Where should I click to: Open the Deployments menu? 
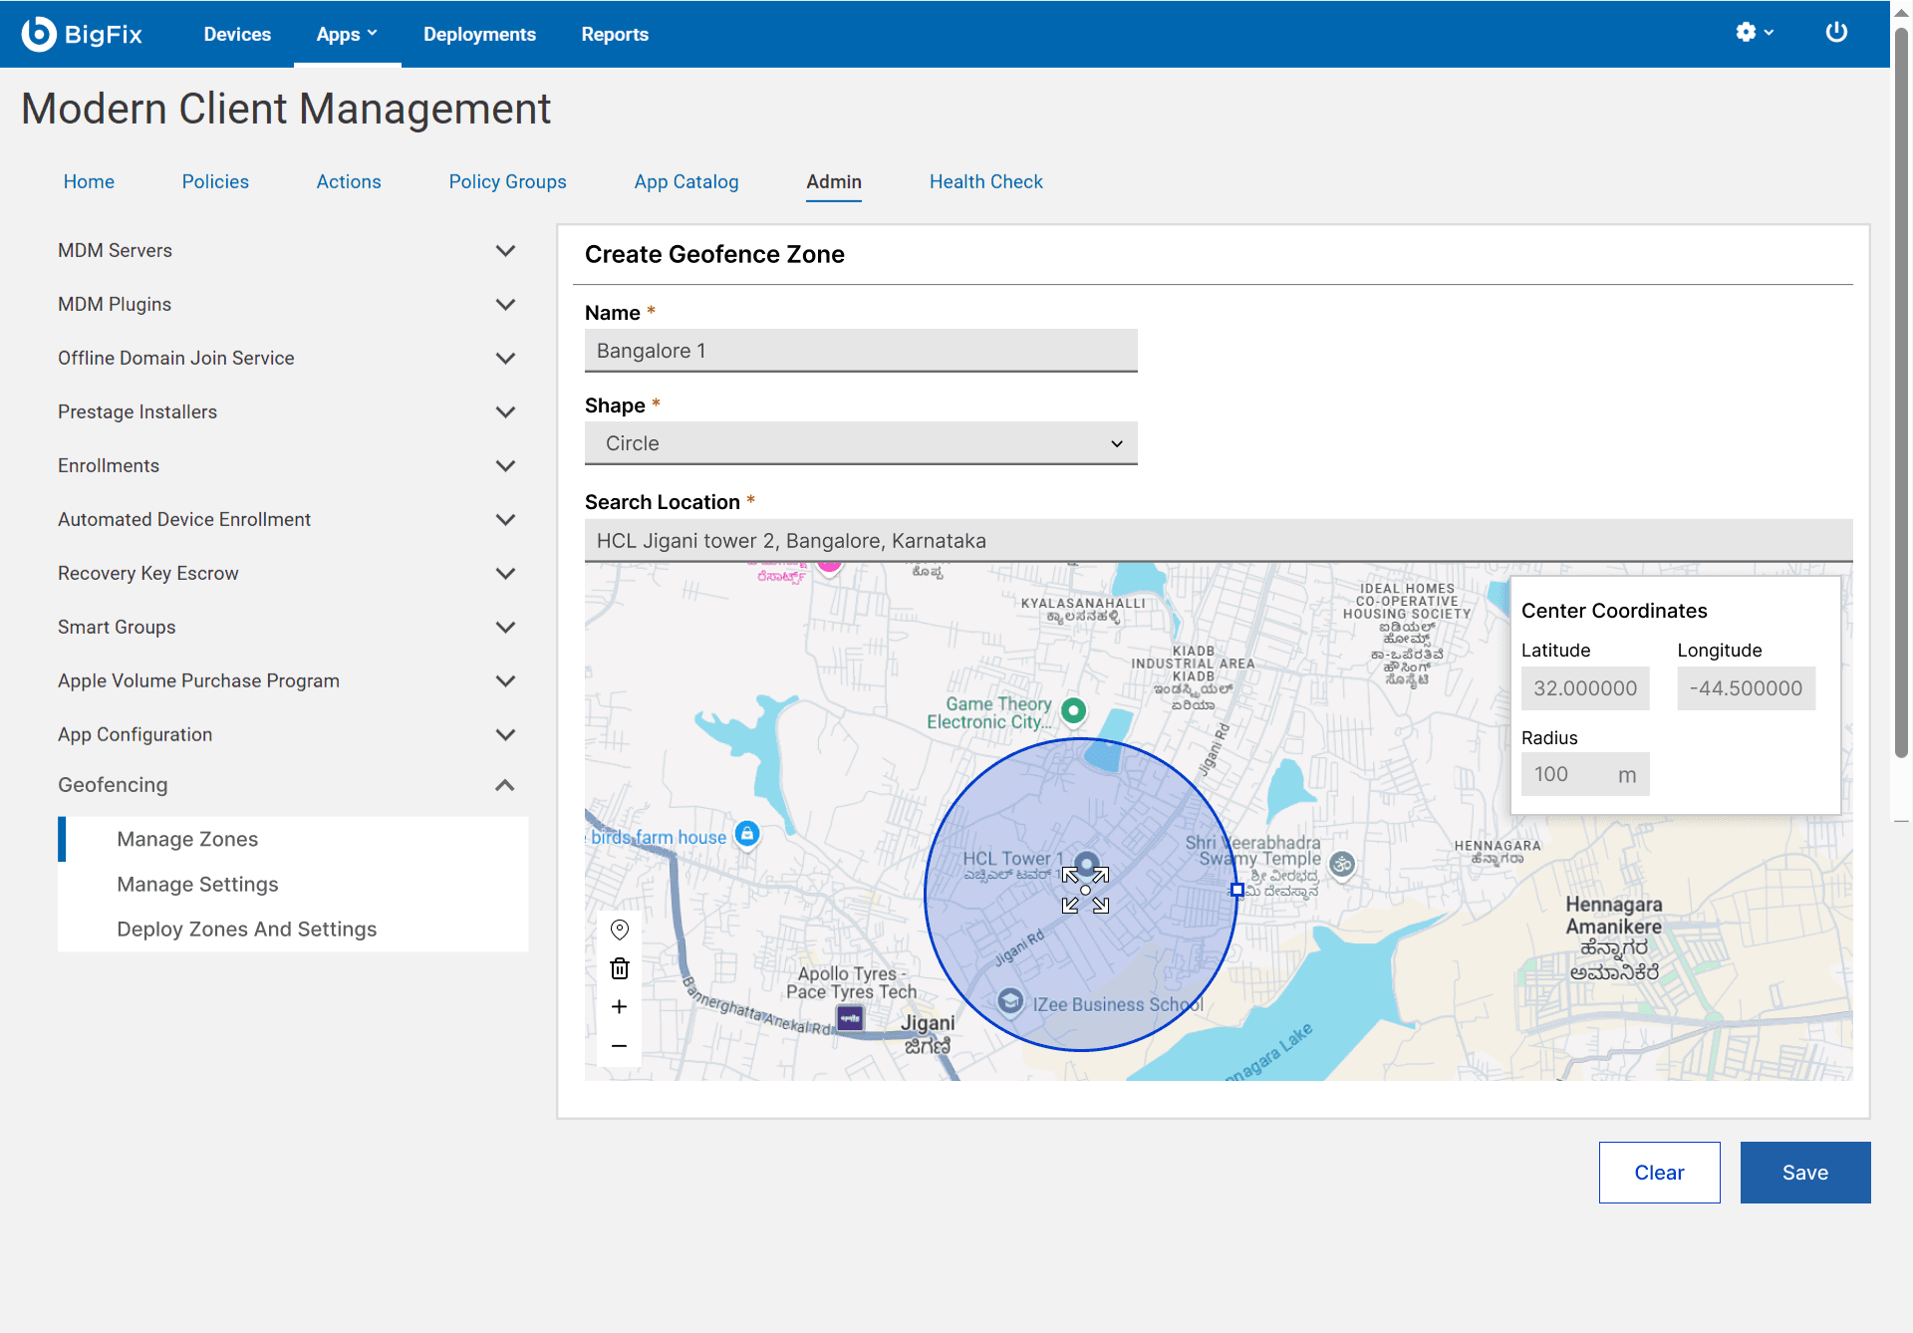(x=479, y=34)
